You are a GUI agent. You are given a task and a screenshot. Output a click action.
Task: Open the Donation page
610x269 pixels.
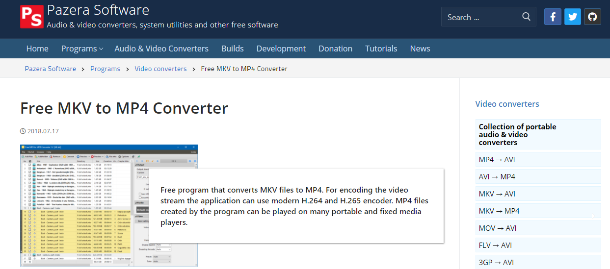coord(335,49)
